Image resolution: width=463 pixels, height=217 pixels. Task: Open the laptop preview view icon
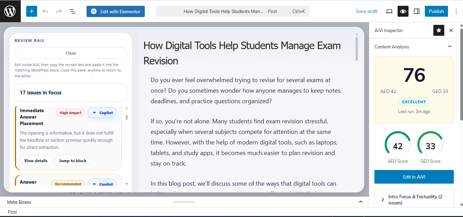(389, 11)
